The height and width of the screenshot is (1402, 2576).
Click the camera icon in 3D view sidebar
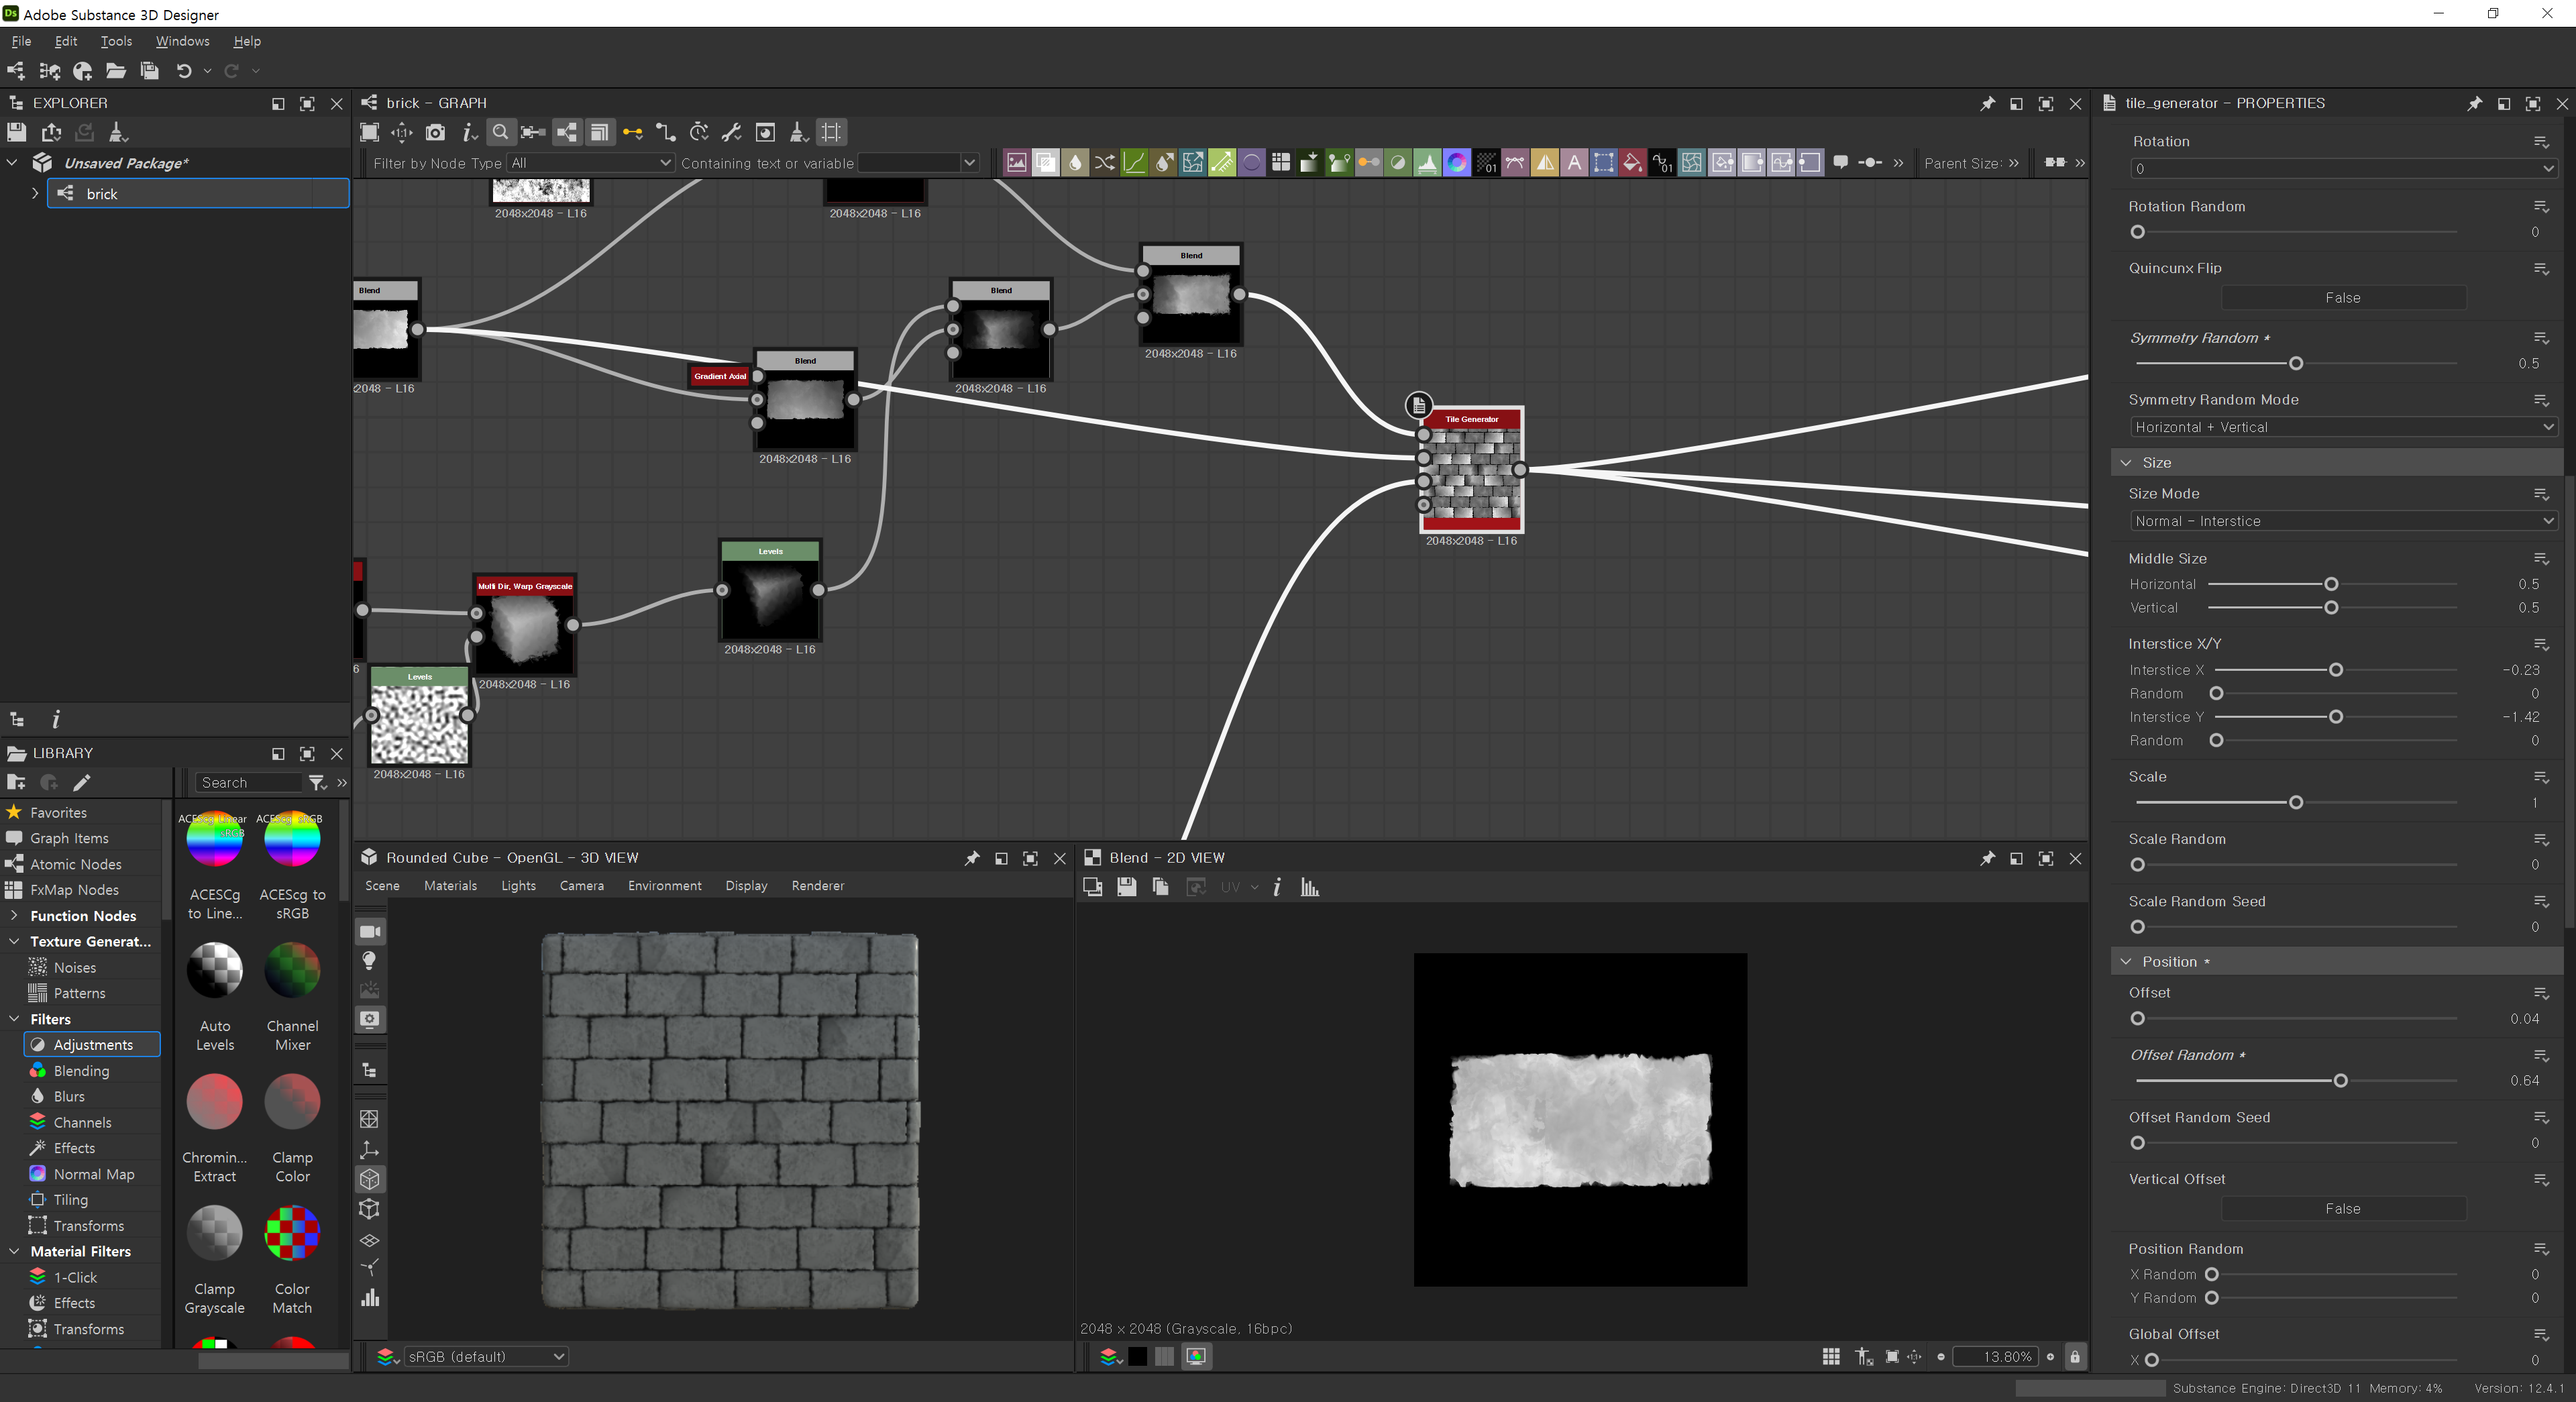pos(370,932)
